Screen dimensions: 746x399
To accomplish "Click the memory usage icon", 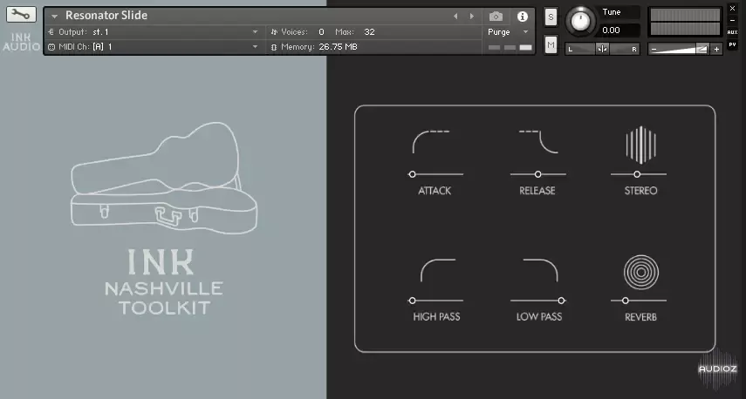I will (x=274, y=47).
